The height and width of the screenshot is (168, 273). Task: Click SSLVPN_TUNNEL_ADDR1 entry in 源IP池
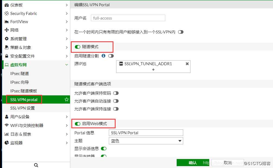tap(148, 64)
